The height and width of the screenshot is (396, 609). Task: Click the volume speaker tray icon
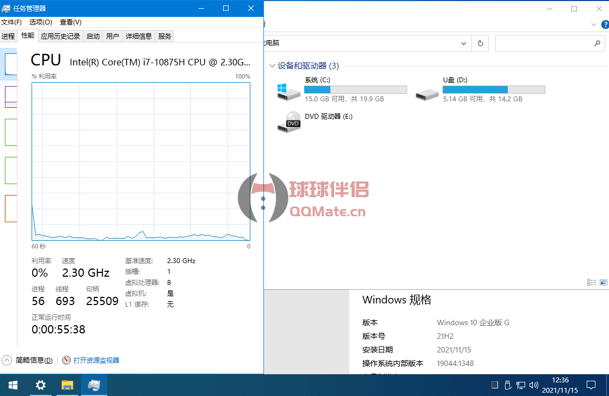click(x=533, y=385)
